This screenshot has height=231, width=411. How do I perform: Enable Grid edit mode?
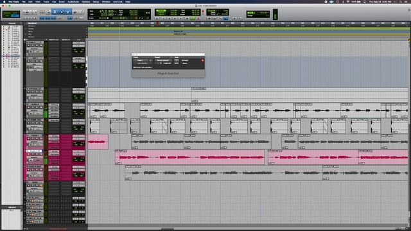(x=15, y=15)
